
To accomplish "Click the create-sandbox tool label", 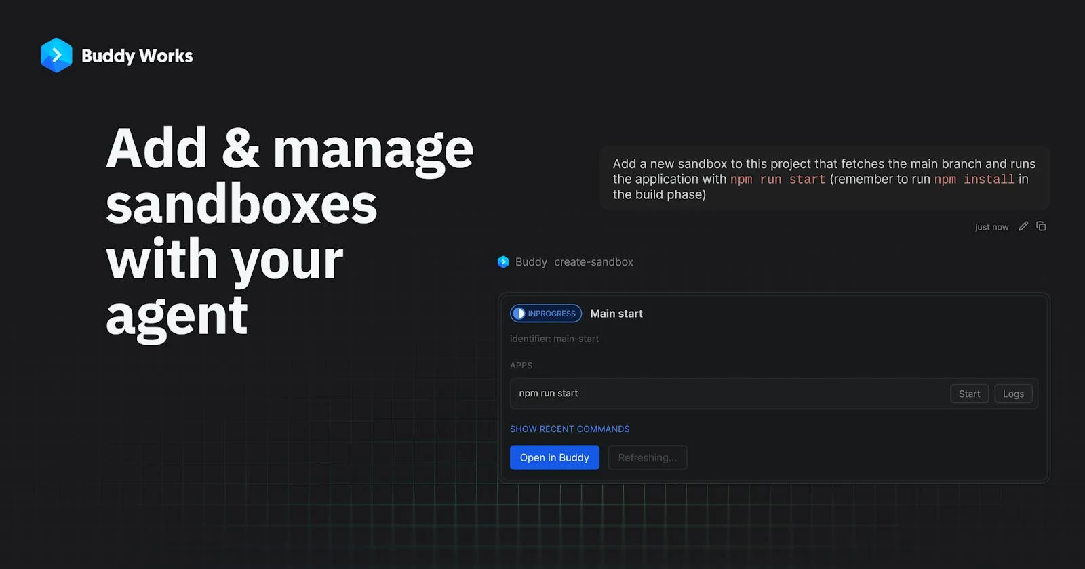I will tap(593, 262).
